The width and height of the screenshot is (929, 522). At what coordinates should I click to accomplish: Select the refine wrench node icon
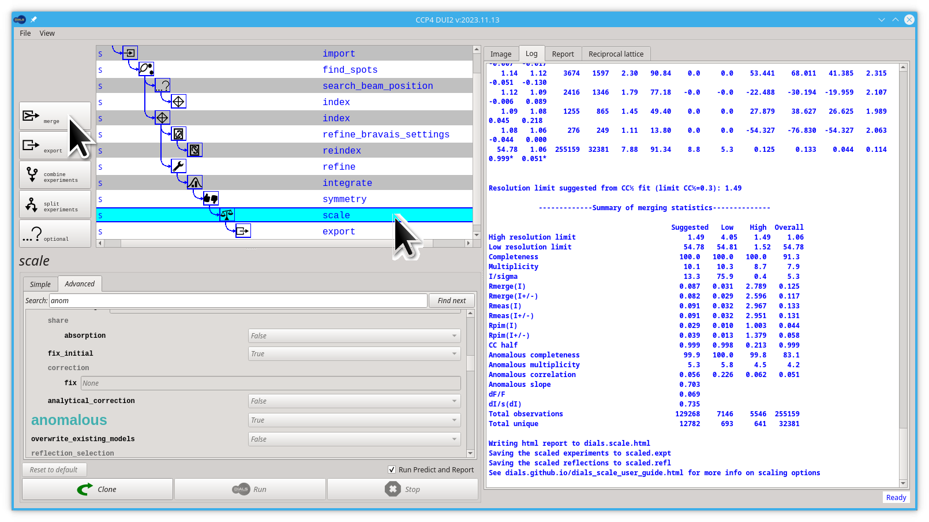(179, 166)
